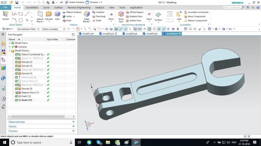Expand the Model Views node

10,43
